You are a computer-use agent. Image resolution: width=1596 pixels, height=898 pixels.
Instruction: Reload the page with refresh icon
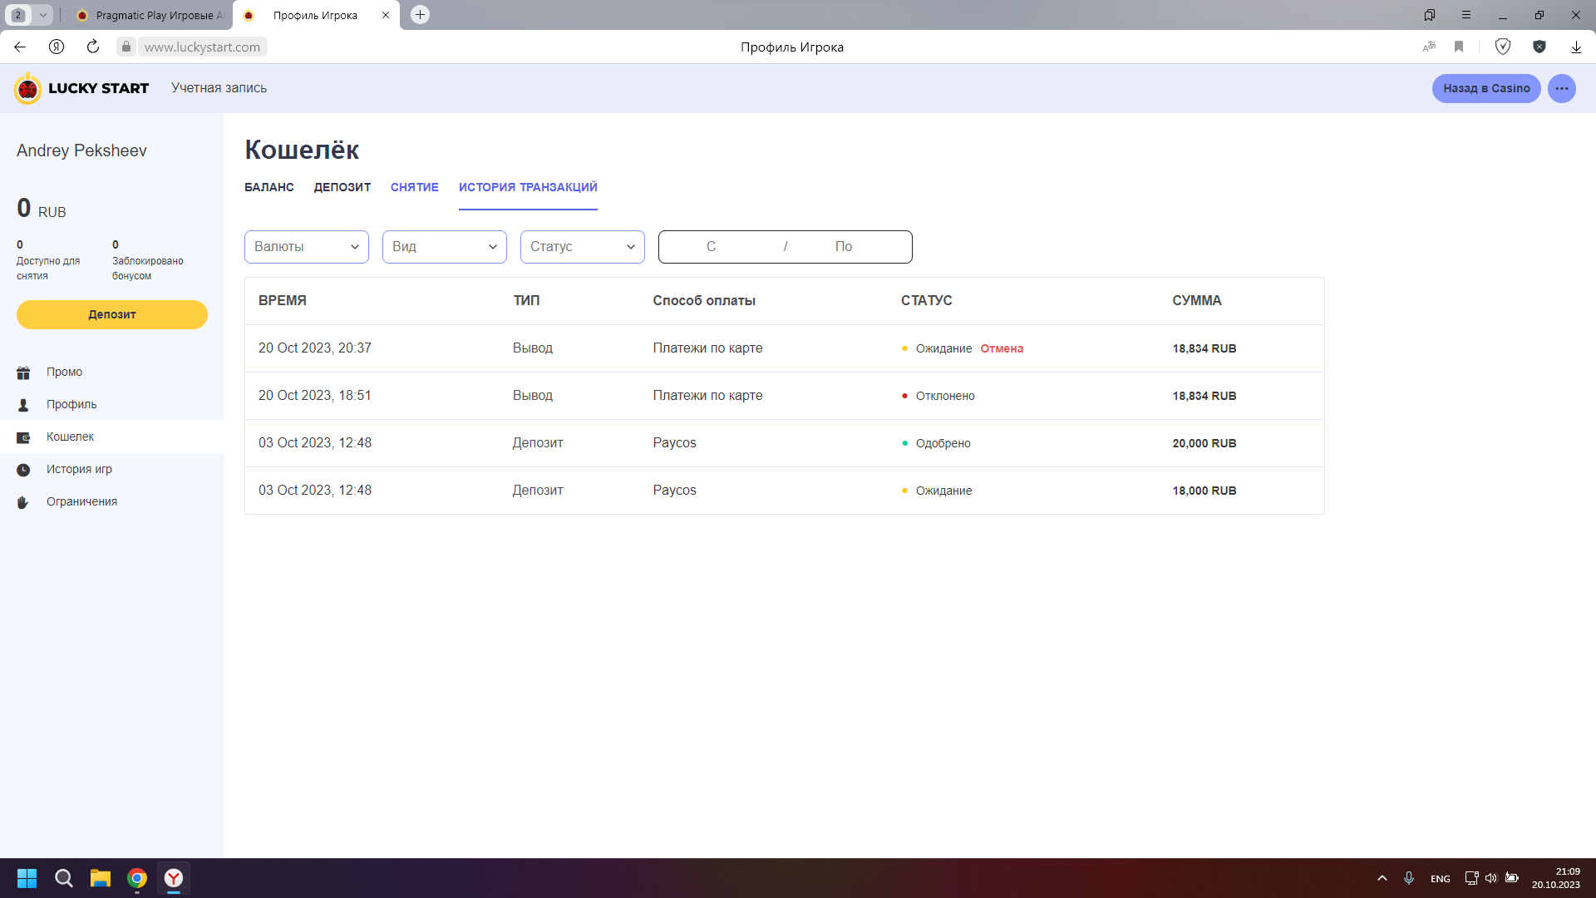[x=93, y=47]
